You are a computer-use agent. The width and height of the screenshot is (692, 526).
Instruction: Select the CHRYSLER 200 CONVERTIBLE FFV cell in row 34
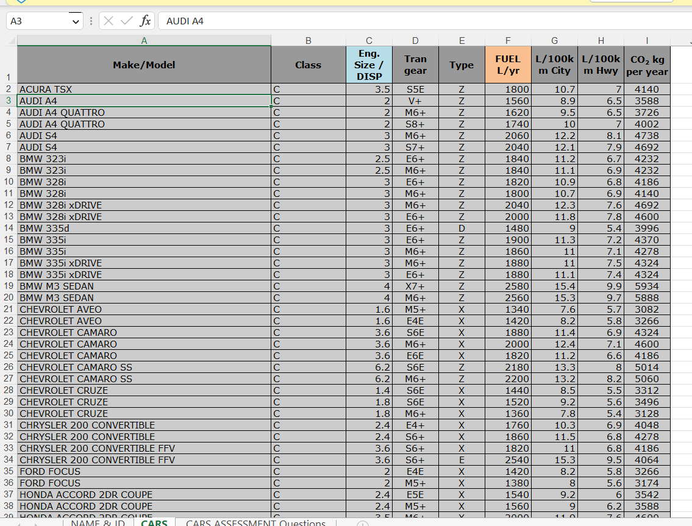coord(144,460)
